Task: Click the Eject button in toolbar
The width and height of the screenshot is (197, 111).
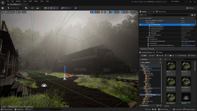Action: pos(54,8)
